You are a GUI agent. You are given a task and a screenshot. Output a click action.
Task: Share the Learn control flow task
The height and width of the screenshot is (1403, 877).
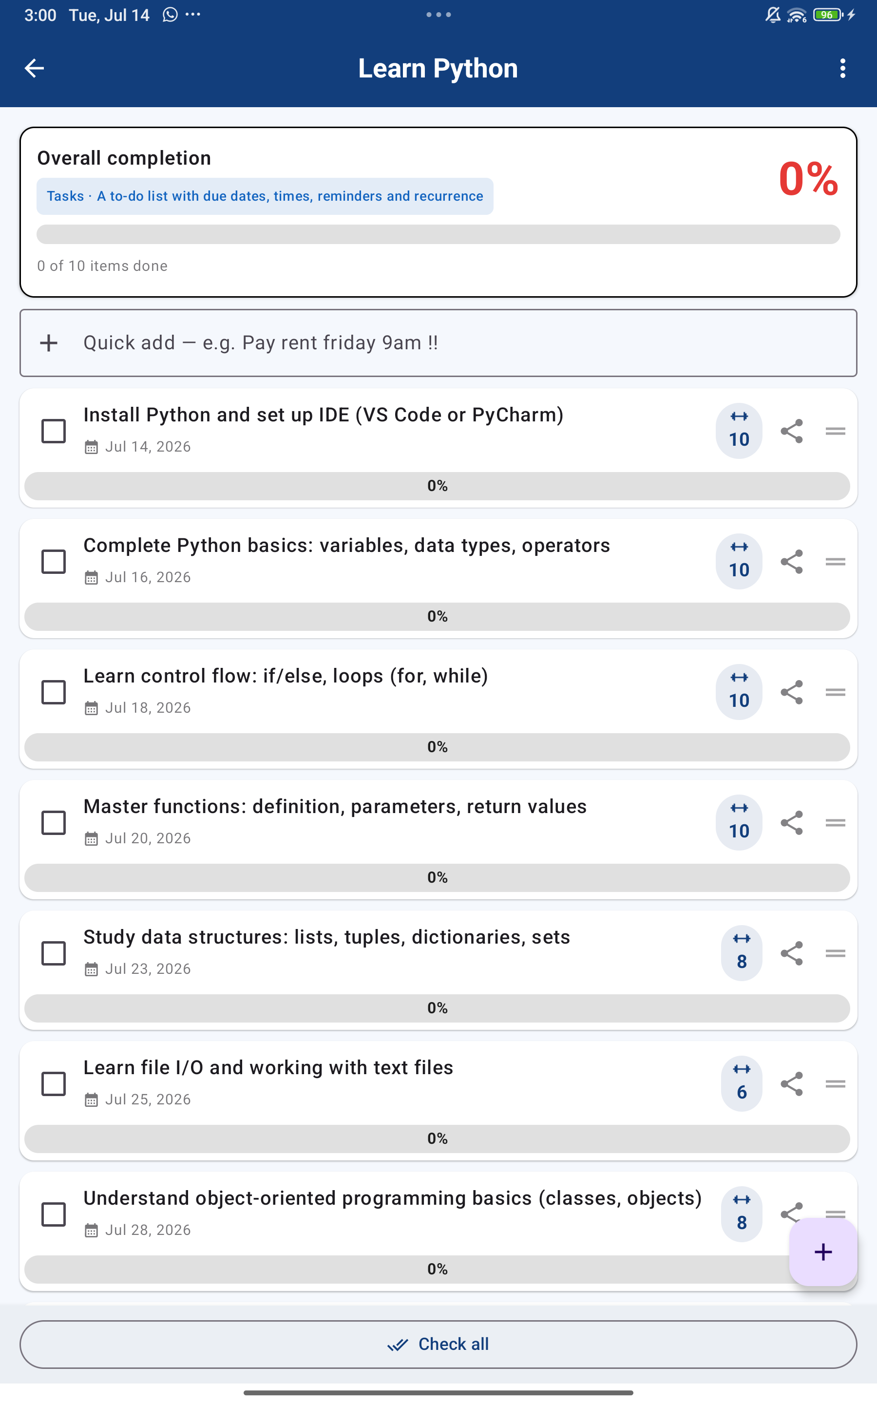pos(792,692)
